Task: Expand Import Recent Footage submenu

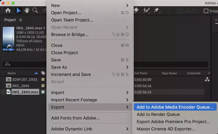Action: click(90, 100)
